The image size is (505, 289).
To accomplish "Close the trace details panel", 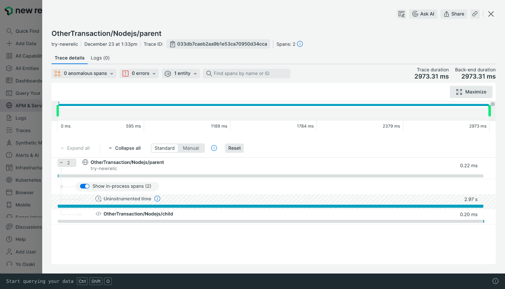I will (x=491, y=14).
